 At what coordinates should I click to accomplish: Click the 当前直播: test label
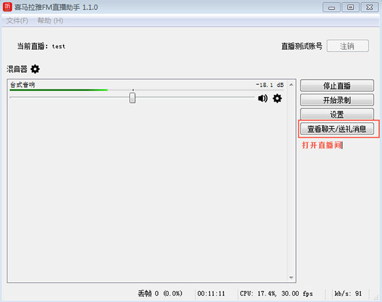point(41,46)
